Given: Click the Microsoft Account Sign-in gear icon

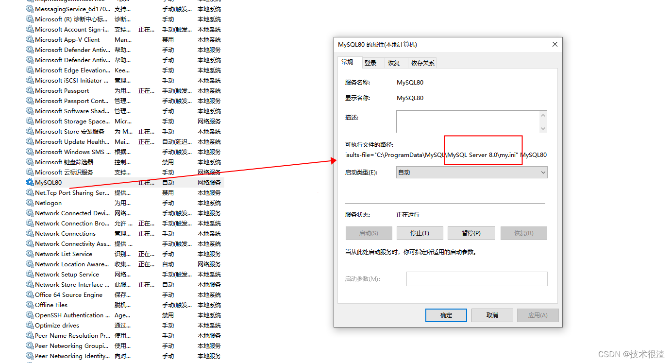Looking at the screenshot, I should tap(30, 30).
